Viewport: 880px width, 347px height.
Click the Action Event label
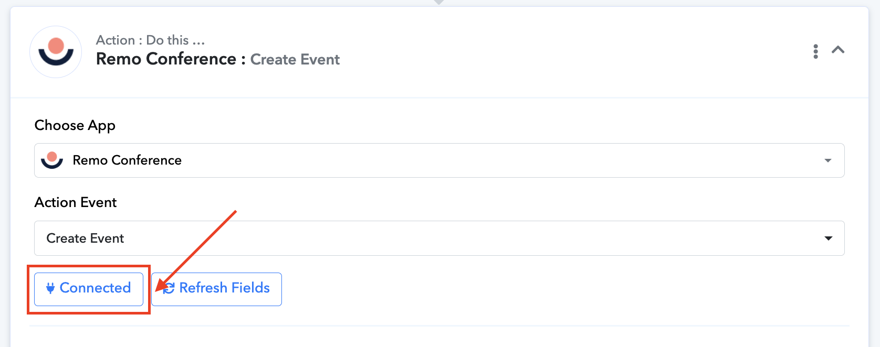(76, 202)
